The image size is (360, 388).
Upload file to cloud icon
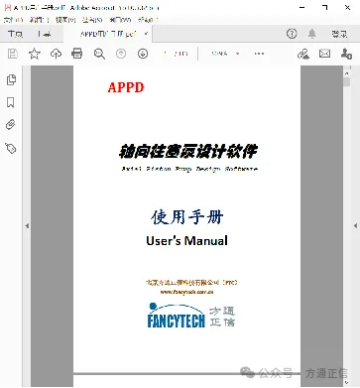click(x=56, y=54)
